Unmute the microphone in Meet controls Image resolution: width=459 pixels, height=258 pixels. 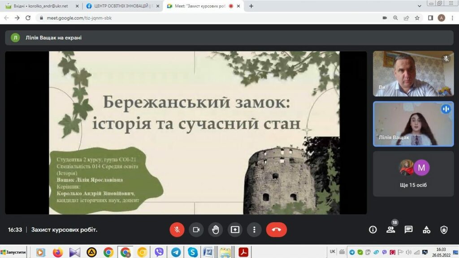click(177, 230)
